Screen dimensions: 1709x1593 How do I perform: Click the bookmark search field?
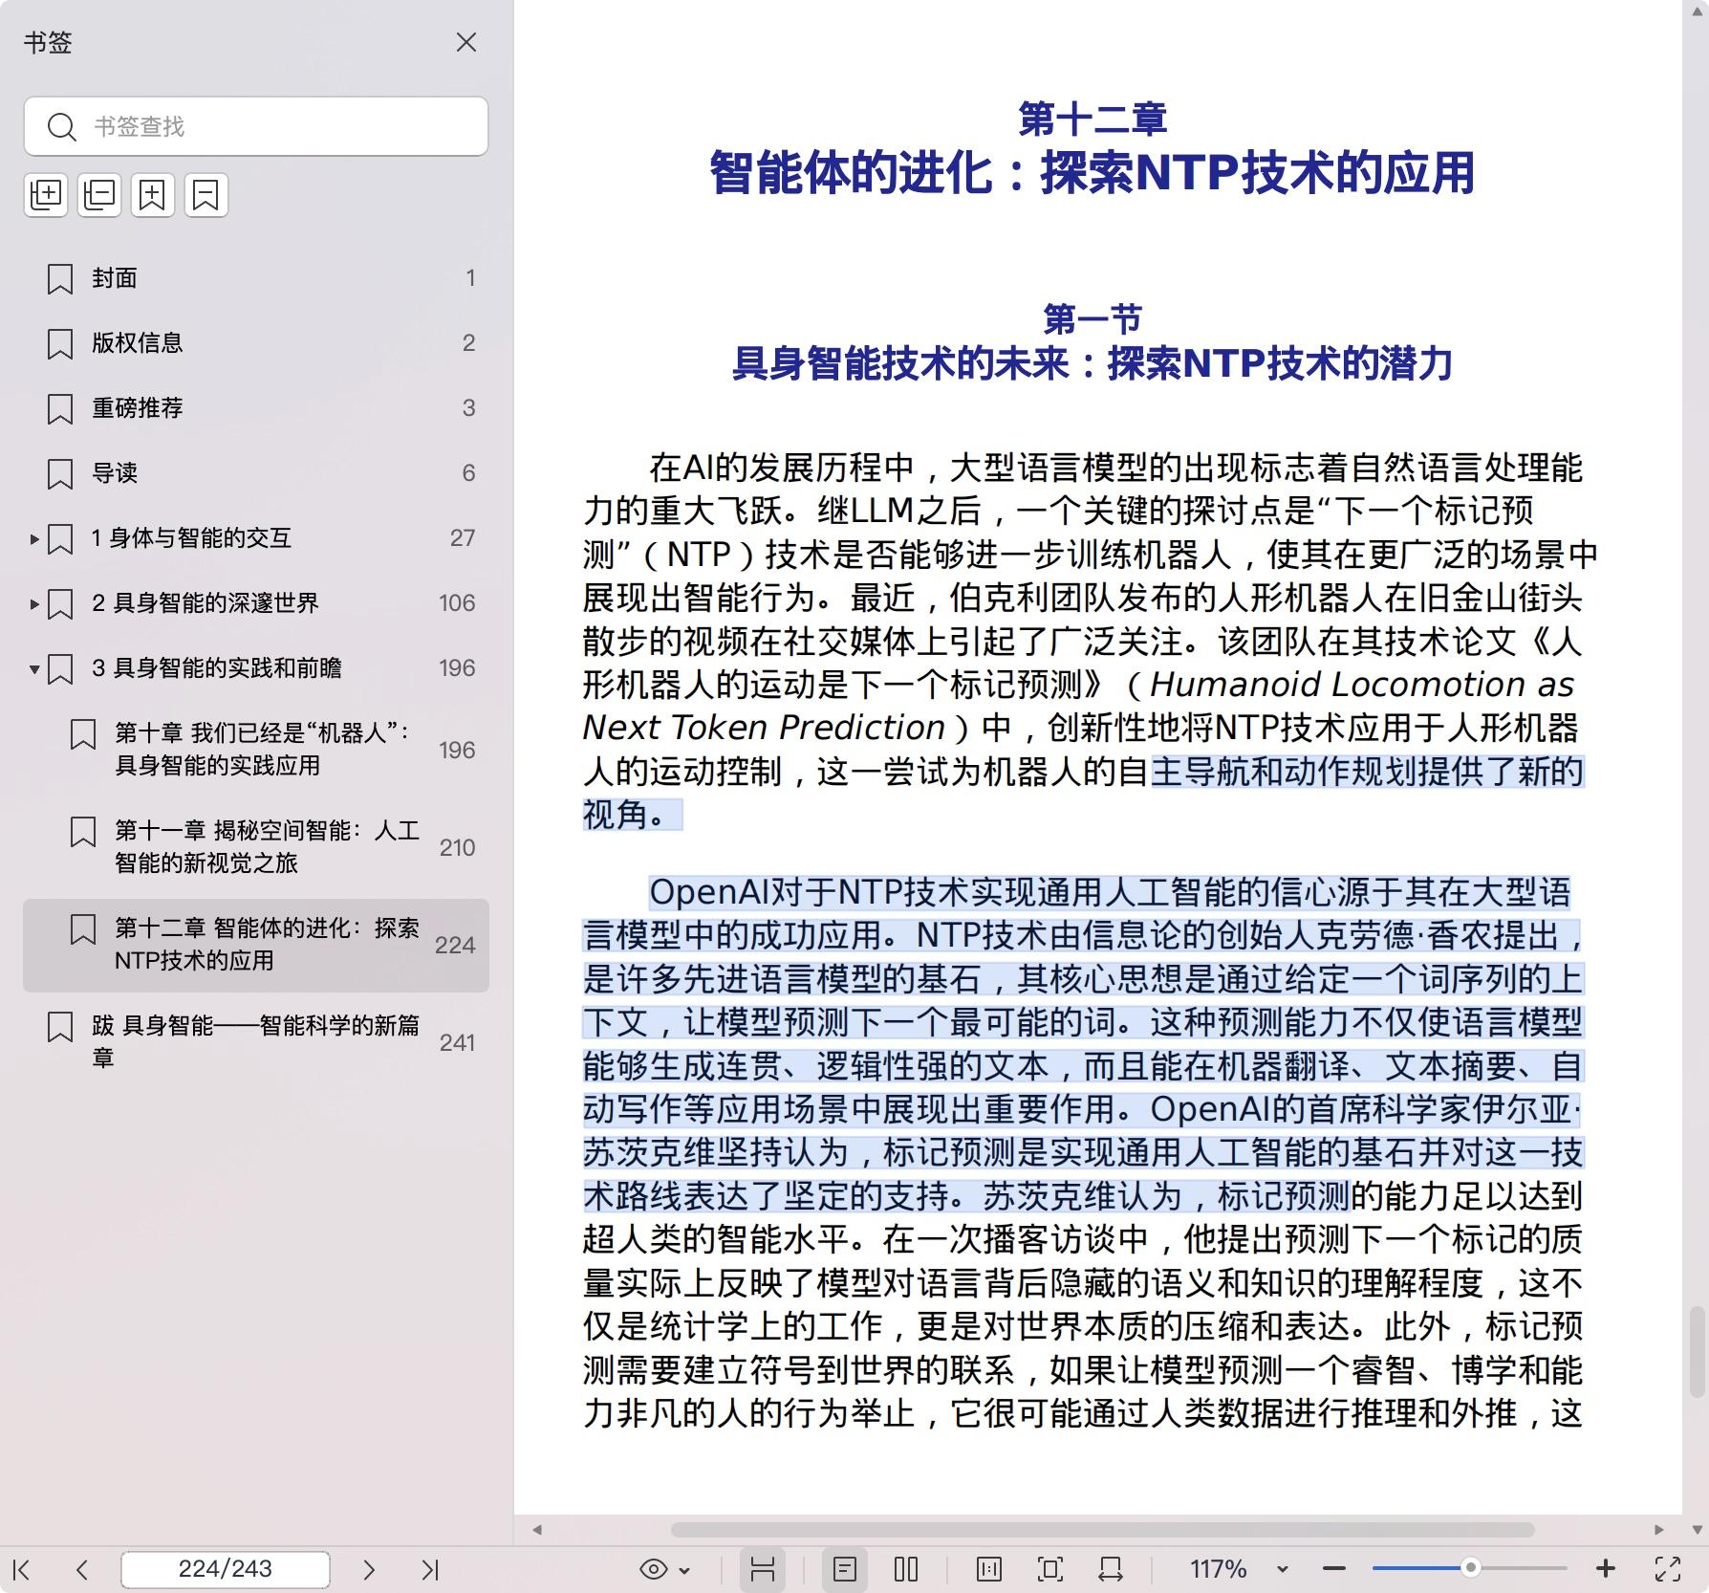click(256, 126)
